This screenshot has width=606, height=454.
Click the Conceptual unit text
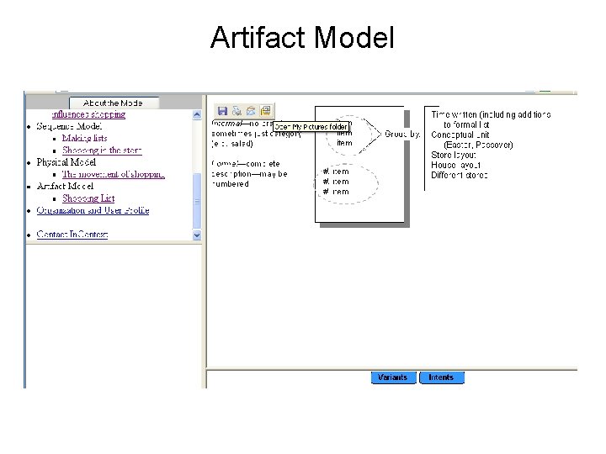click(460, 135)
